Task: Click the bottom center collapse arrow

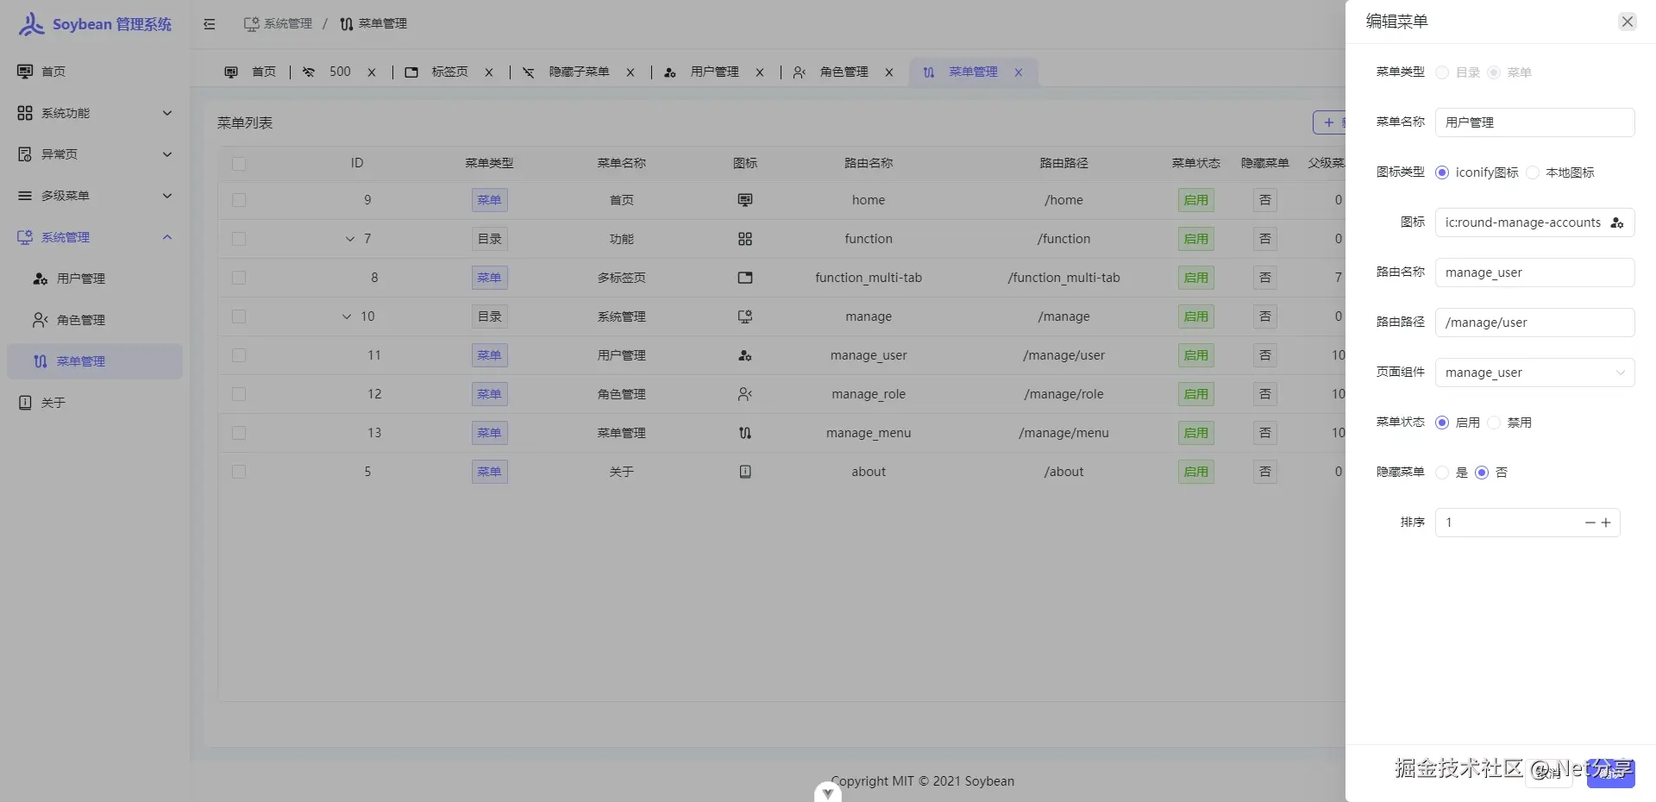Action: (x=827, y=793)
